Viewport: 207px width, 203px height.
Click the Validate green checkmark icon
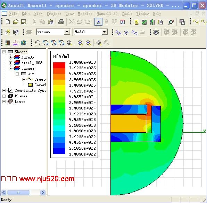[x=144, y=22]
